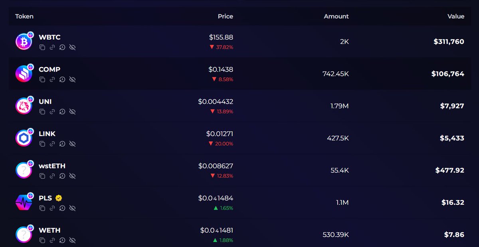Copy the WETH token address

[42, 240]
